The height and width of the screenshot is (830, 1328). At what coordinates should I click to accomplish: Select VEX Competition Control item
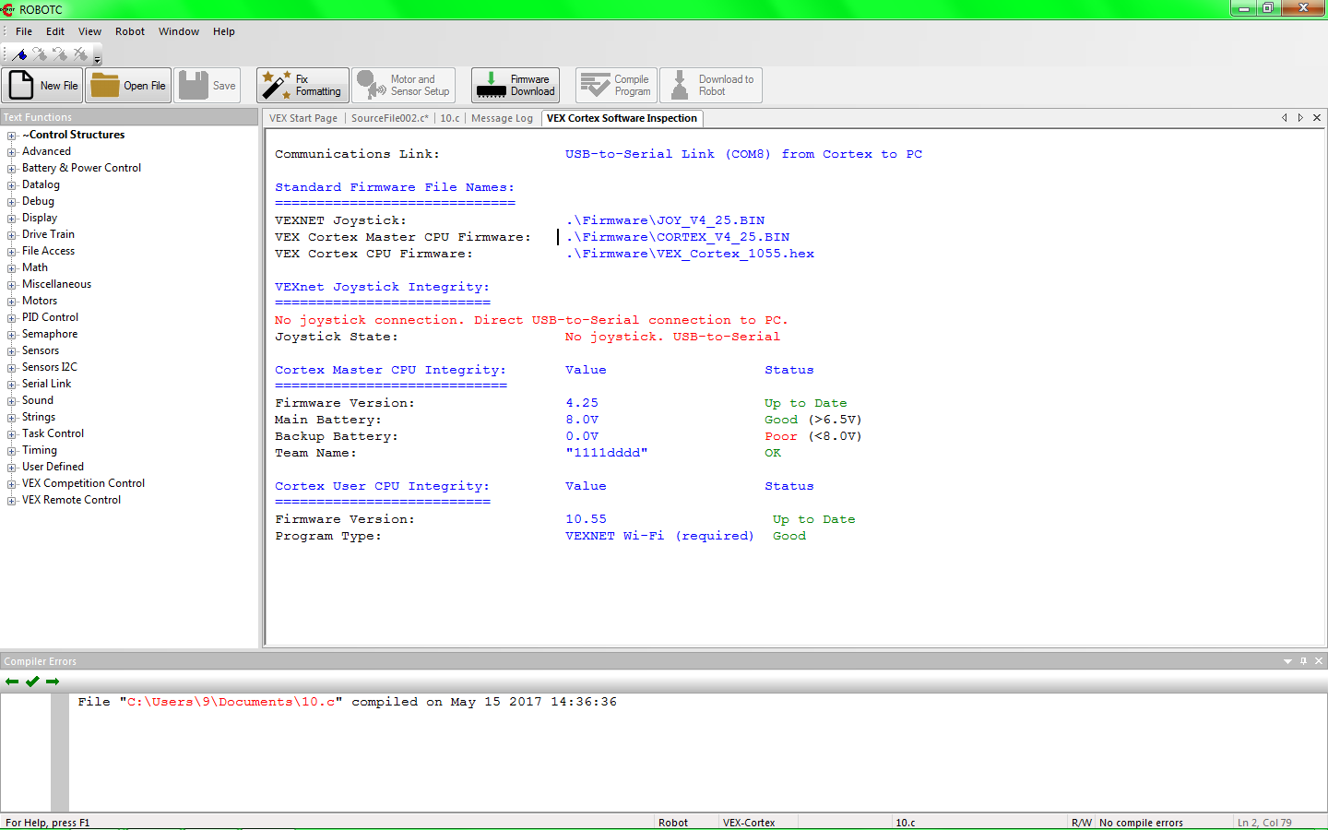83,483
